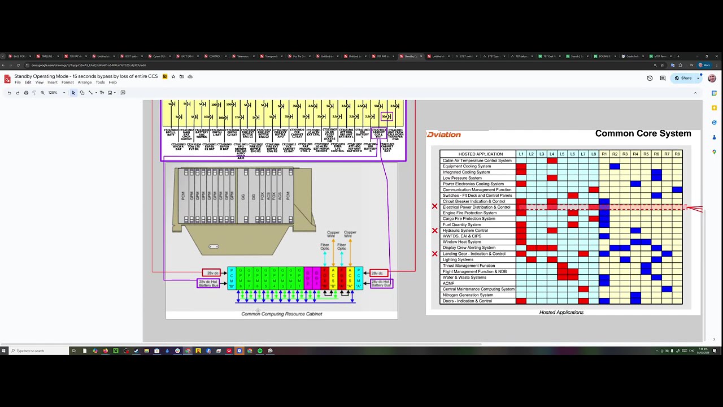Open Google Tasks in the side panel
Screen dimensions: 723x407
click(x=714, y=123)
